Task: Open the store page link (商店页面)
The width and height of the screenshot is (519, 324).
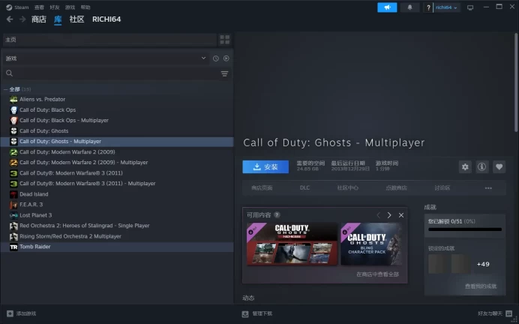Action: coord(262,188)
